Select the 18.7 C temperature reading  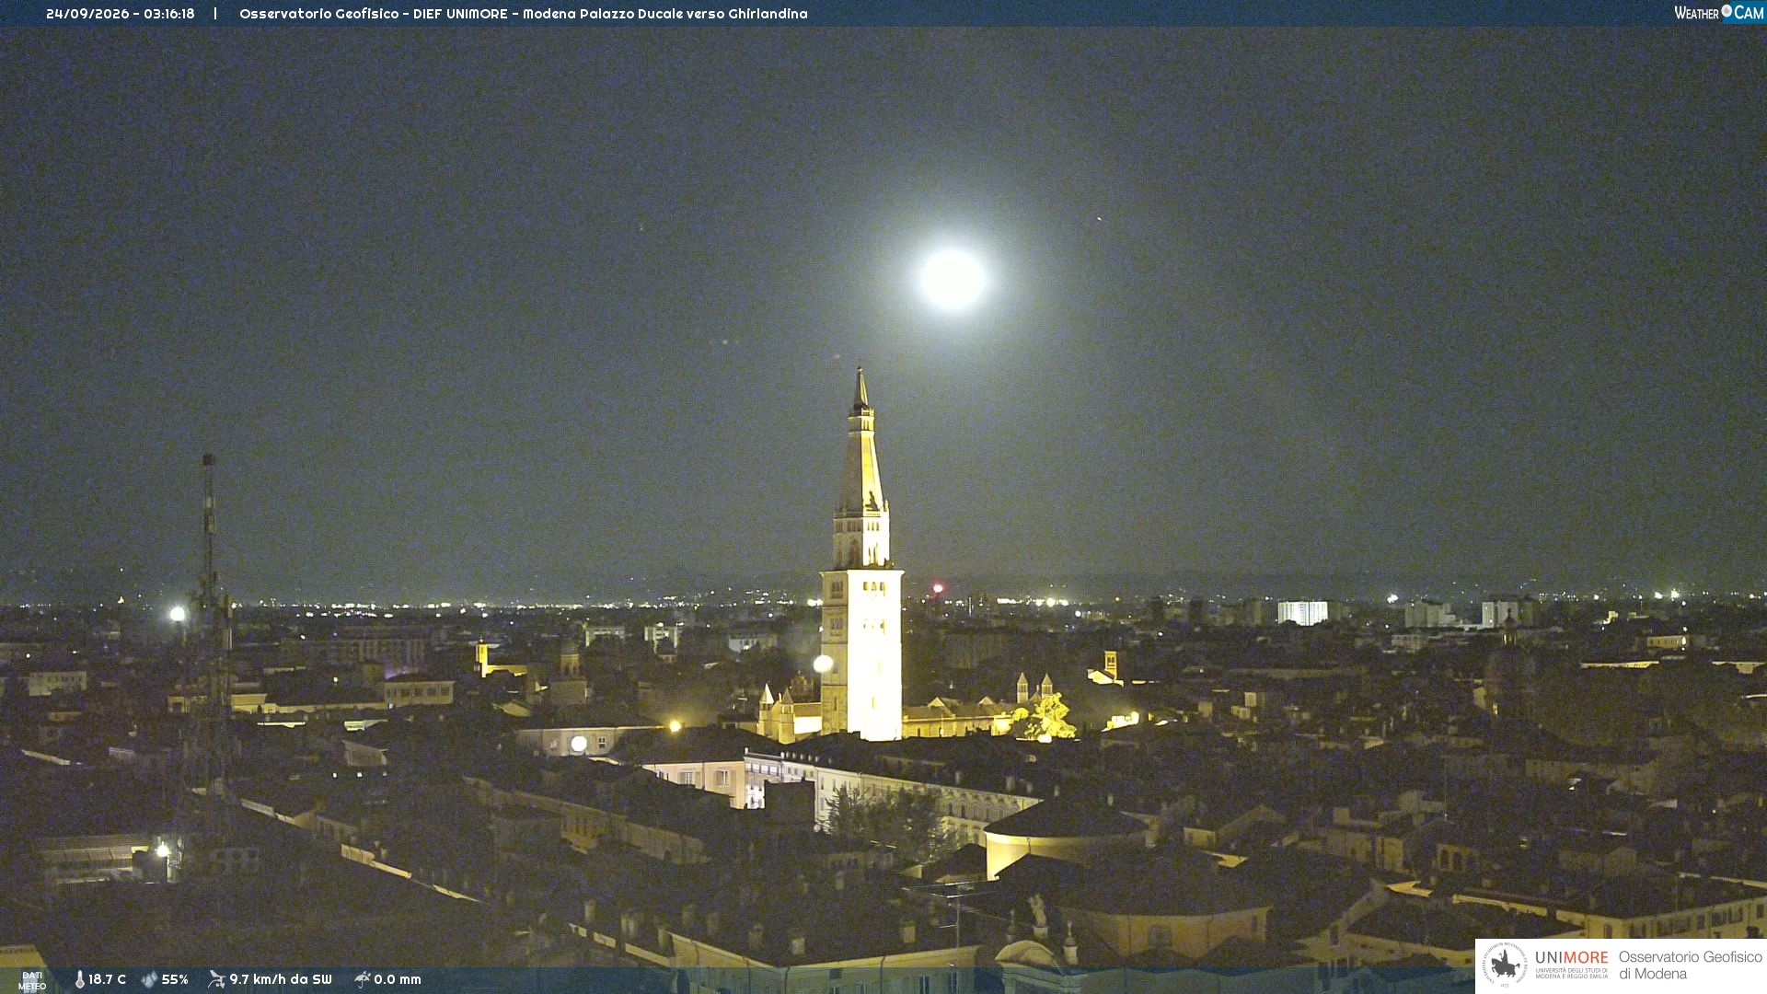107,979
